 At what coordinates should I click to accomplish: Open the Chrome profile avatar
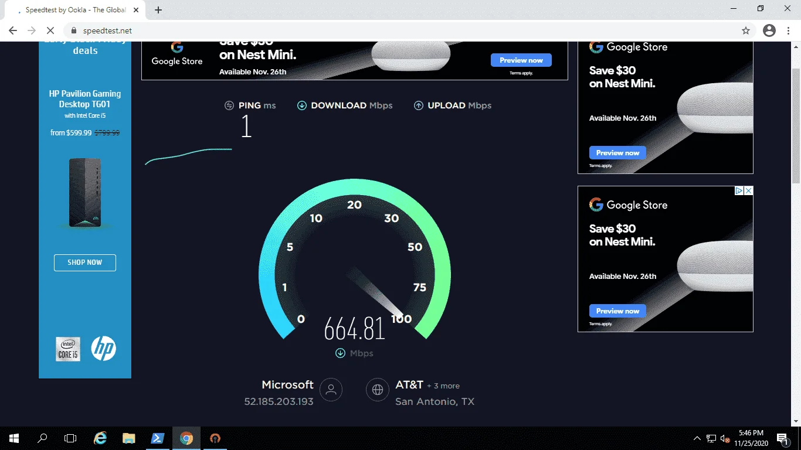pos(769,30)
